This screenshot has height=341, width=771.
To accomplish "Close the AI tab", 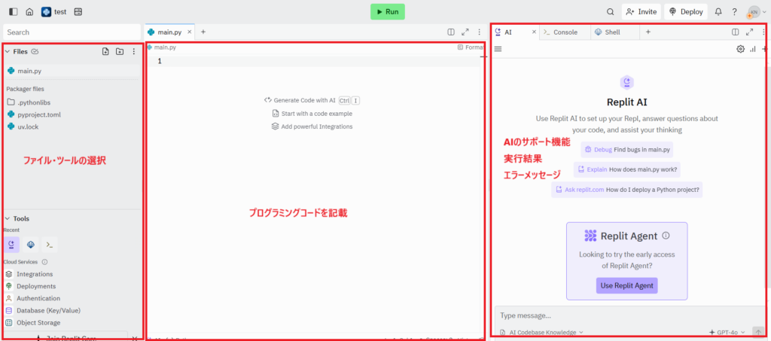I will [534, 32].
